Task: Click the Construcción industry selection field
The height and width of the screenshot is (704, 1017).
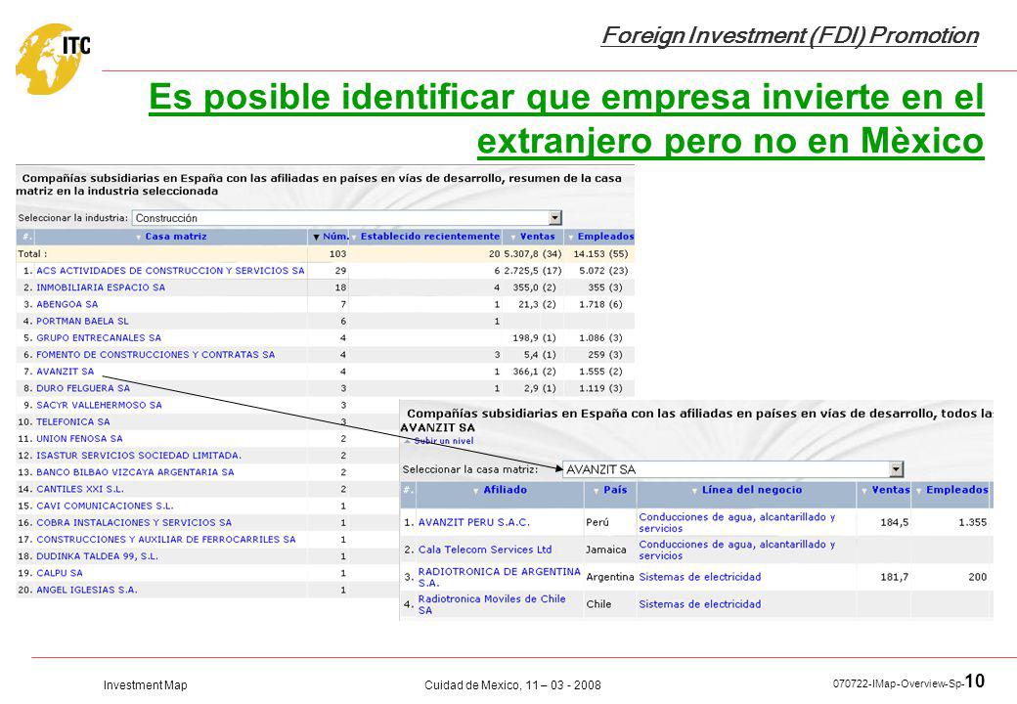Action: click(x=346, y=218)
